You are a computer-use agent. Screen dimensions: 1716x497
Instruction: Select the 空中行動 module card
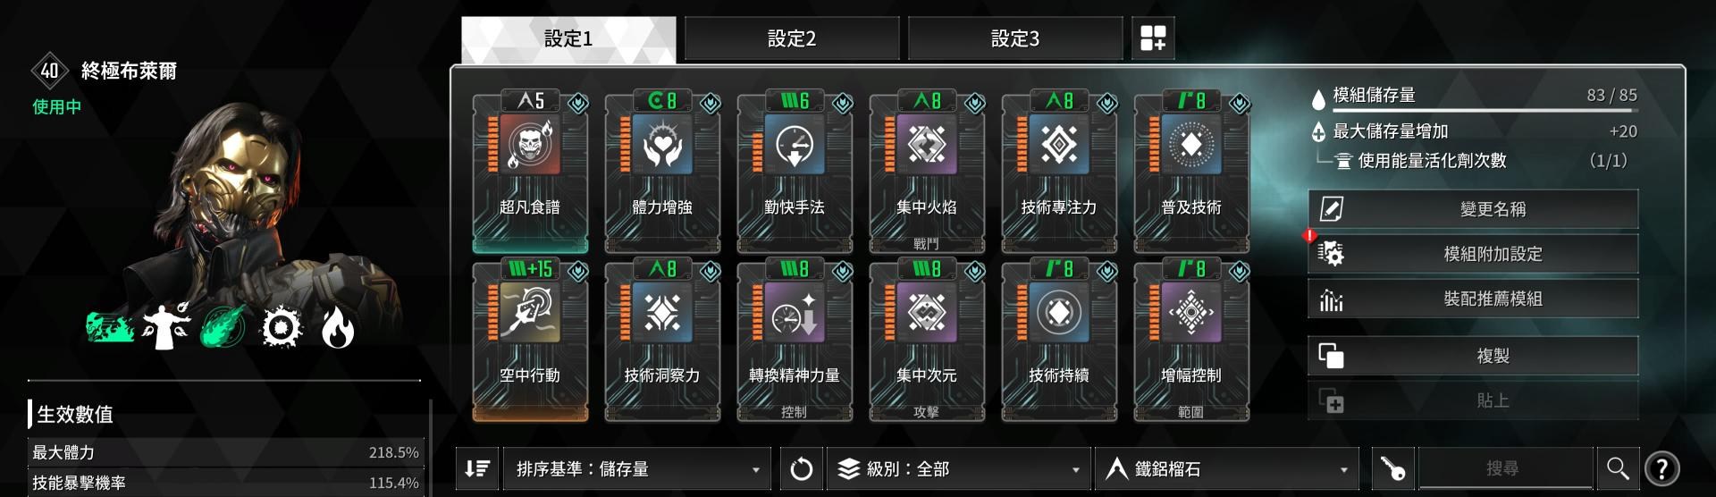pyautogui.click(x=530, y=341)
